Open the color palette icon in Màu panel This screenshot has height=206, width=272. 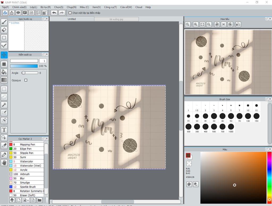[x=189, y=184]
